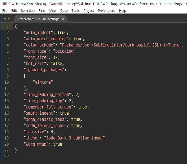Open the Preferences menu

[107, 11]
